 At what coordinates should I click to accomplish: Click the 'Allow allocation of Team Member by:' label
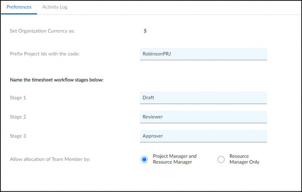[x=50, y=159]
